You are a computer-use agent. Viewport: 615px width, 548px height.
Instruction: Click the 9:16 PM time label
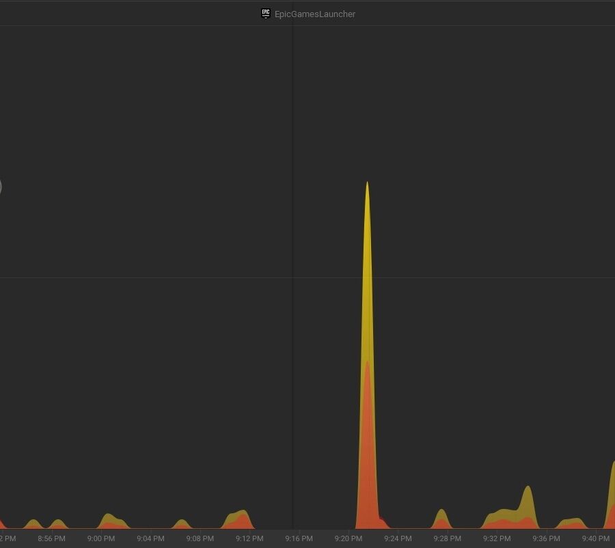[x=299, y=538]
